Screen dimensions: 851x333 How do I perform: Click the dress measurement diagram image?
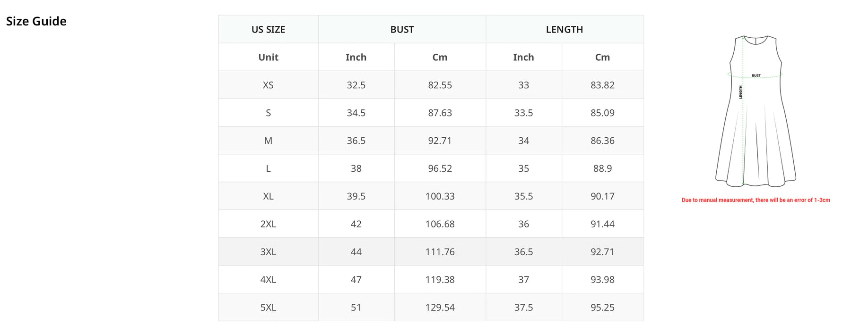755,111
